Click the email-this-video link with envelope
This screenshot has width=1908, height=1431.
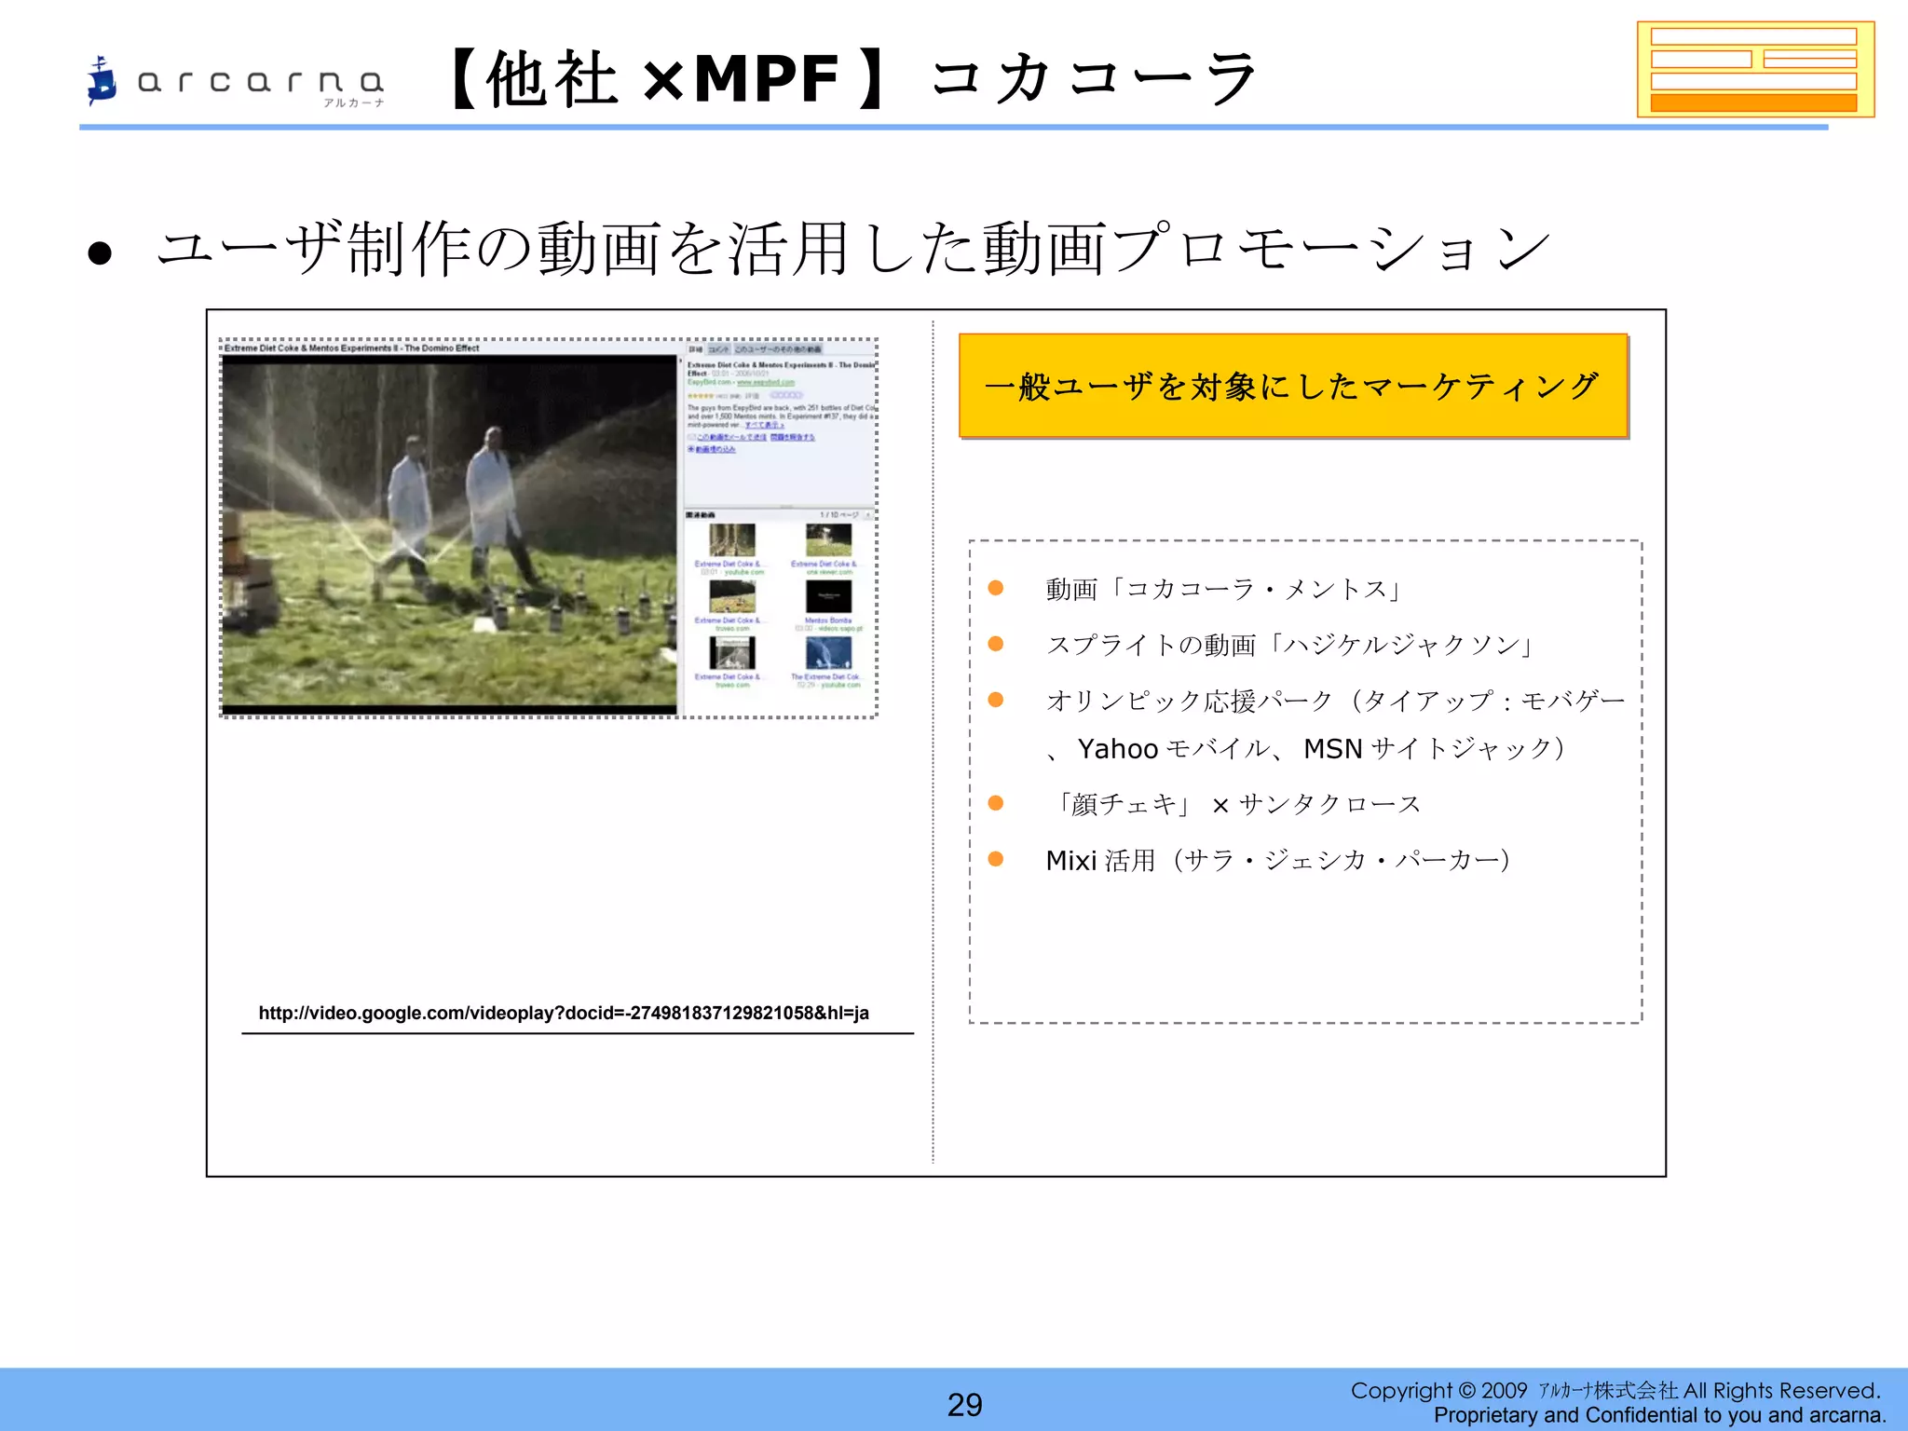(727, 437)
